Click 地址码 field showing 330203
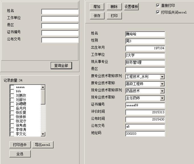194x164 pixels. point(145,134)
